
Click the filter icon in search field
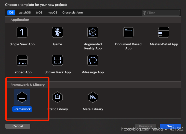[x=144, y=13]
